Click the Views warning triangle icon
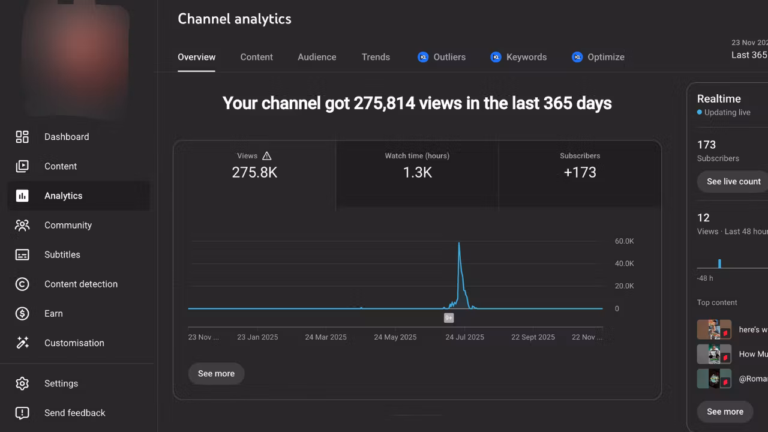The image size is (768, 432). coord(267,156)
